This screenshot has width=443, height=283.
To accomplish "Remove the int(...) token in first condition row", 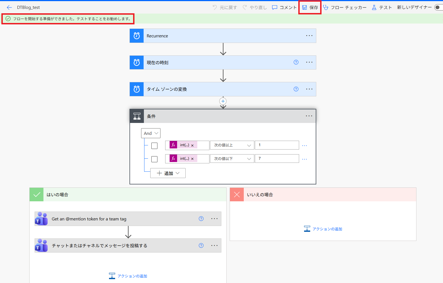I will click(192, 145).
